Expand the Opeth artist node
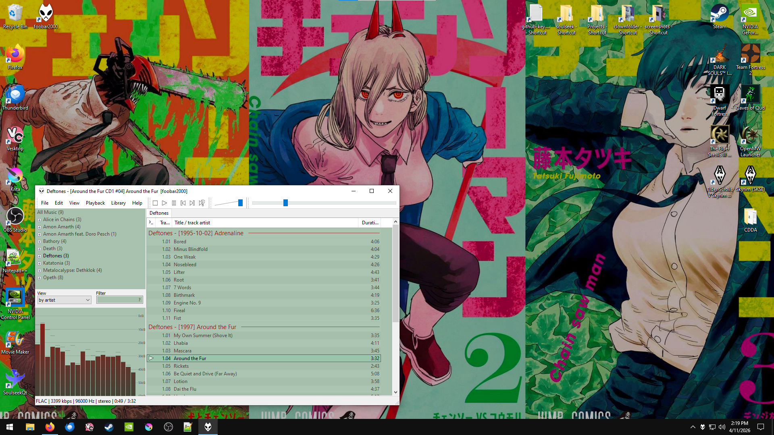The image size is (774, 435). click(40, 278)
